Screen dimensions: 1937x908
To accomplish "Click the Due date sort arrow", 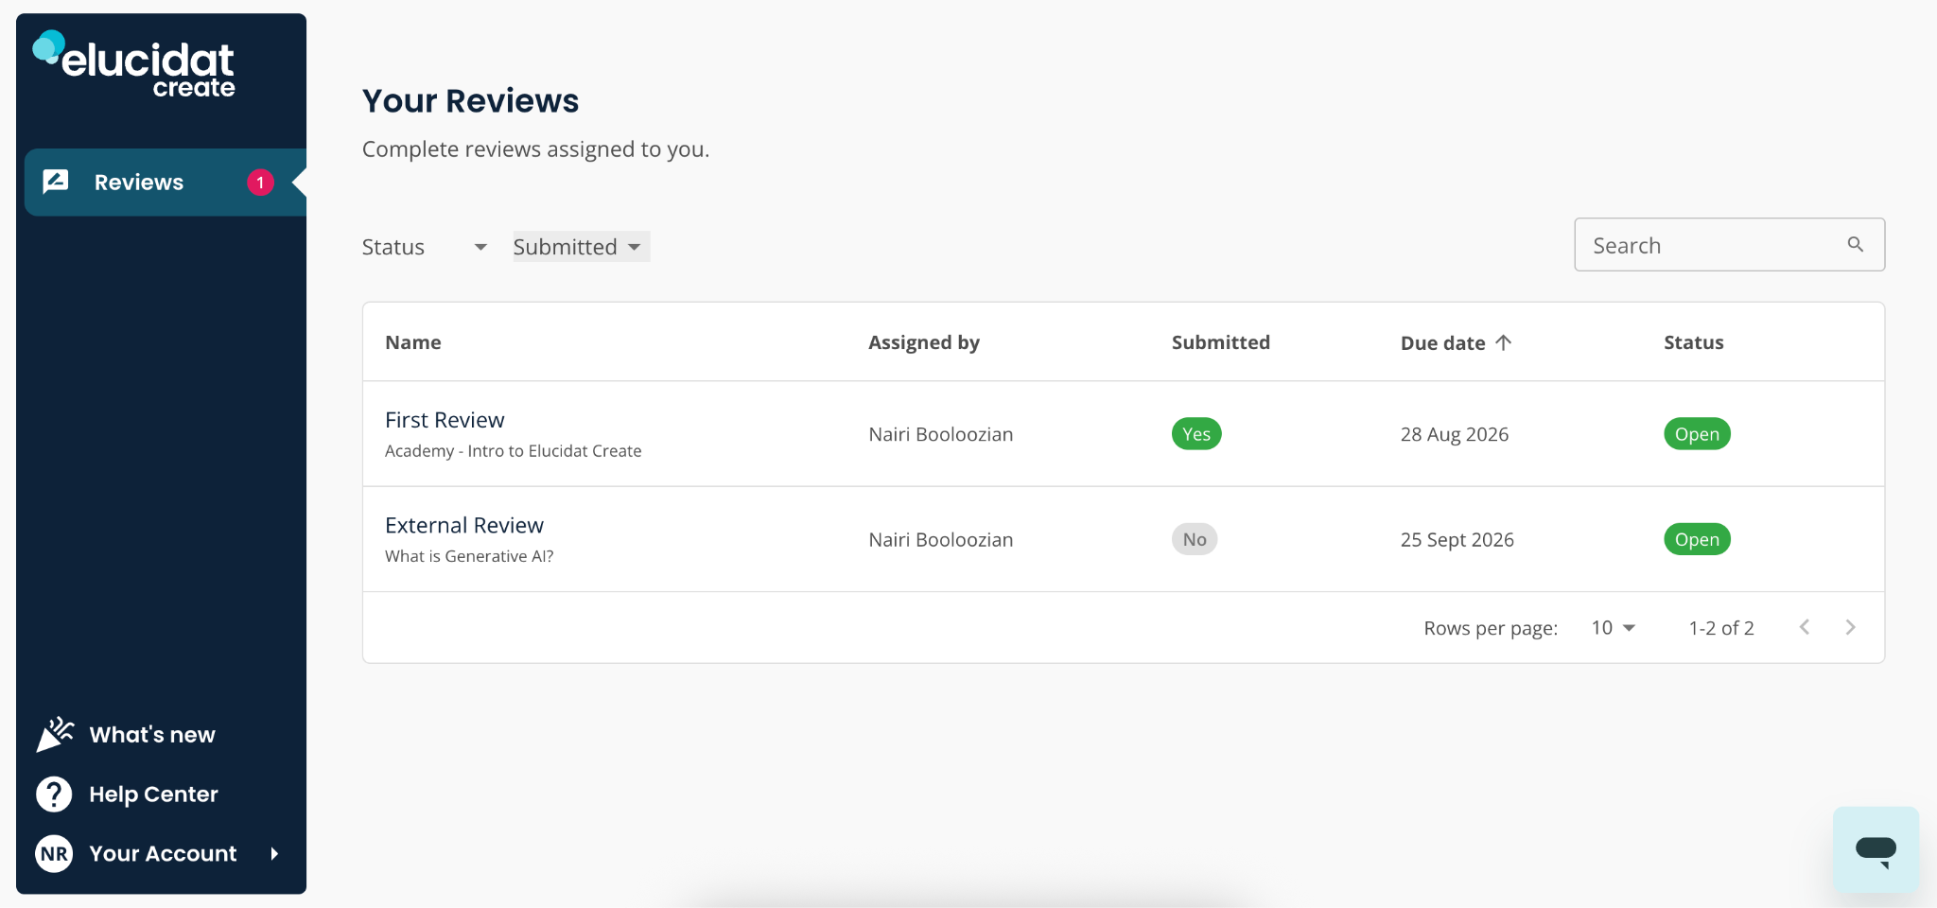I will (1504, 342).
